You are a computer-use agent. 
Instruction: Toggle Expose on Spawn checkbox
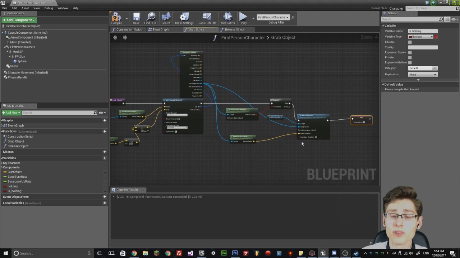click(x=410, y=52)
